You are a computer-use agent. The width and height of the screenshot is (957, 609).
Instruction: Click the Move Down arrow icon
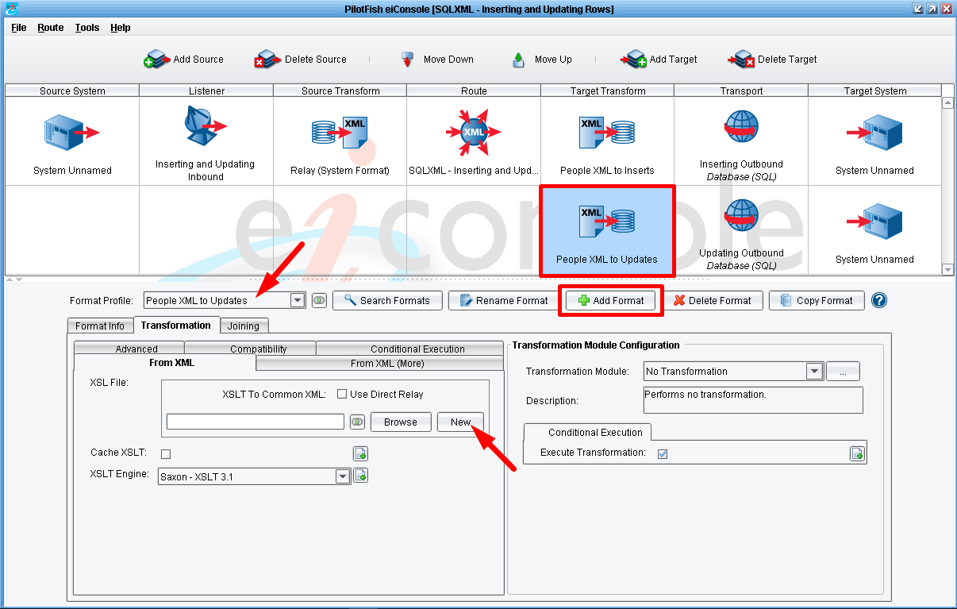pos(408,60)
